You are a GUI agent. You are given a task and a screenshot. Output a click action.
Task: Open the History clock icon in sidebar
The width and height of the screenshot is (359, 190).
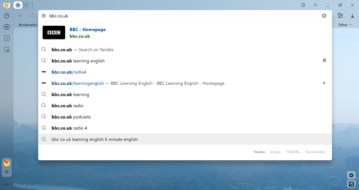click(7, 15)
